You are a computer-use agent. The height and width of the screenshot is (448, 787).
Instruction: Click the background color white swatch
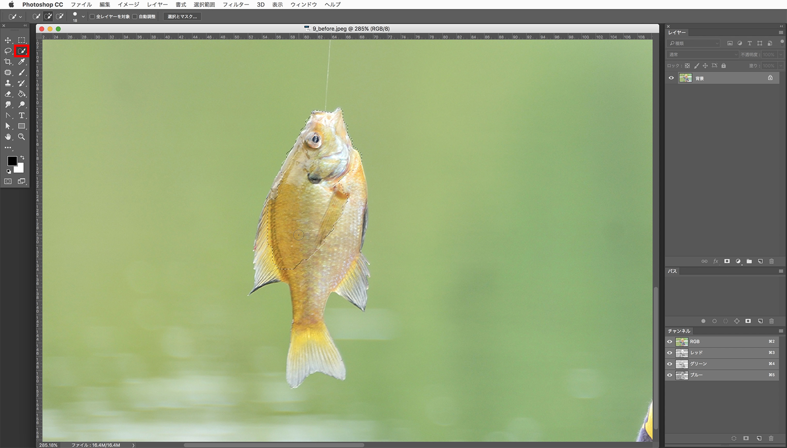20,169
